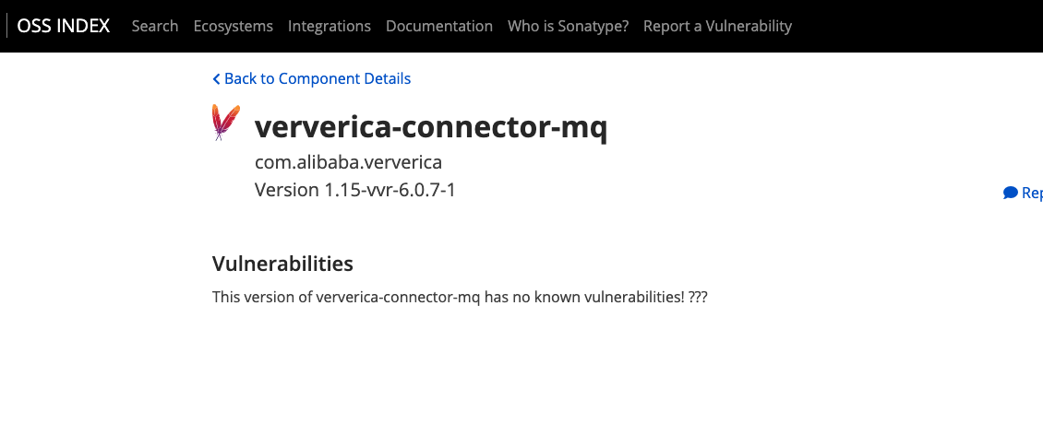Click the Apache feather logo icon
Screen dimensions: 1043x435
coord(225,122)
